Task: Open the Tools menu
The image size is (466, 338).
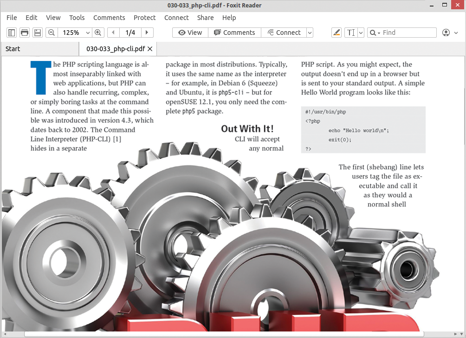Action: point(77,18)
